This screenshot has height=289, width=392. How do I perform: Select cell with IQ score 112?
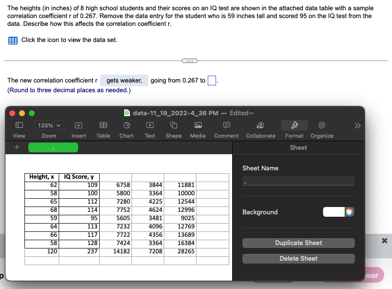[x=79, y=202]
